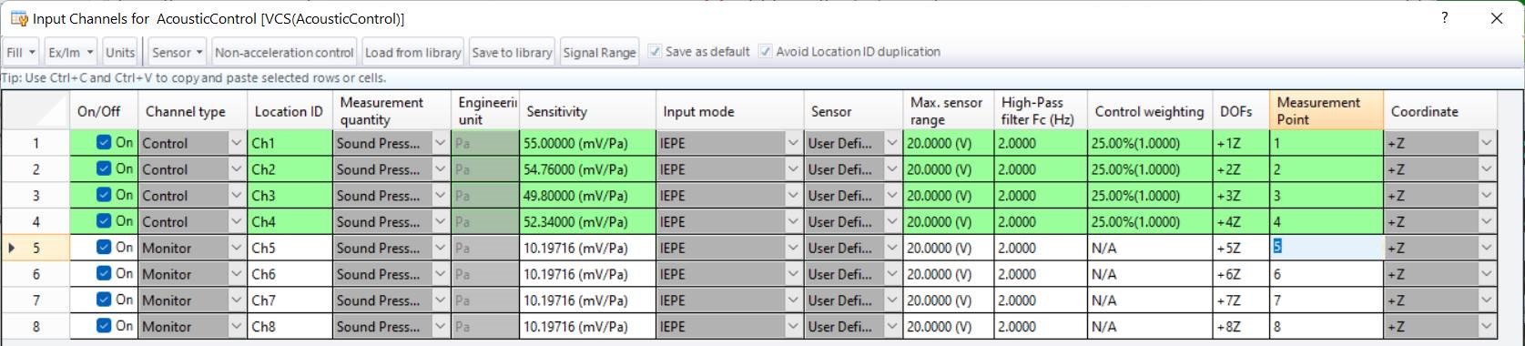Click Load from library button

click(x=413, y=52)
